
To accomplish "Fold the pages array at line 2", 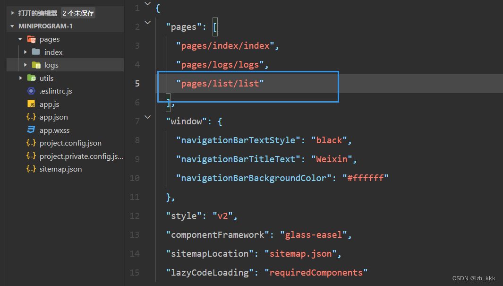I will (x=147, y=23).
